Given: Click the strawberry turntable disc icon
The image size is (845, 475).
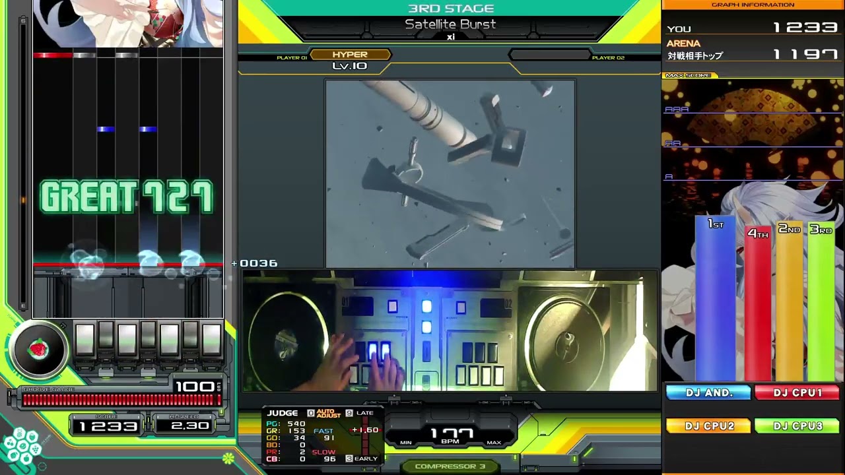Looking at the screenshot, I should tap(39, 350).
